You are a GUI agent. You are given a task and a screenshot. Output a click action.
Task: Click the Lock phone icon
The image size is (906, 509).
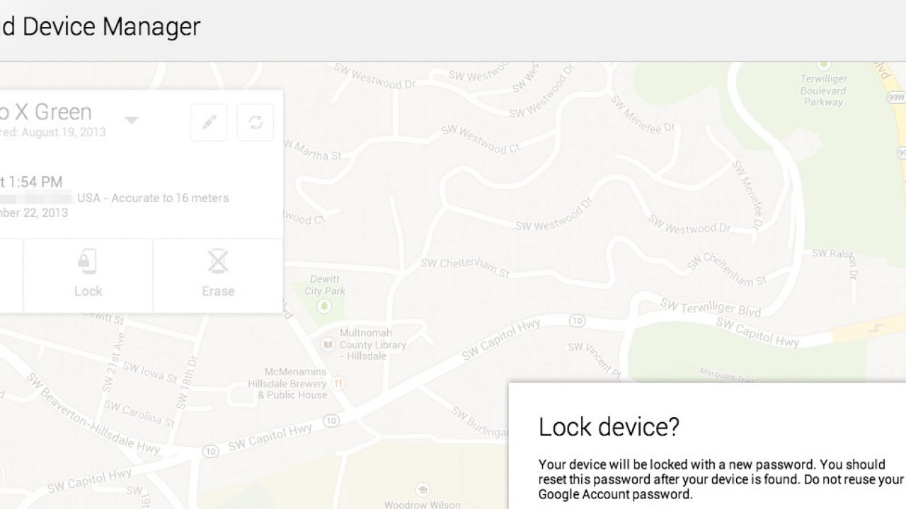tap(87, 262)
